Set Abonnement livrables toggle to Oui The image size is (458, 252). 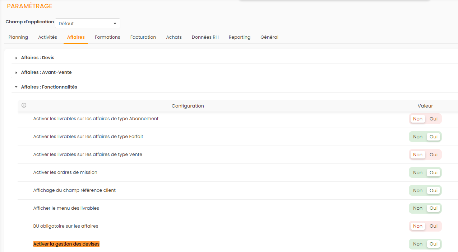(x=434, y=119)
